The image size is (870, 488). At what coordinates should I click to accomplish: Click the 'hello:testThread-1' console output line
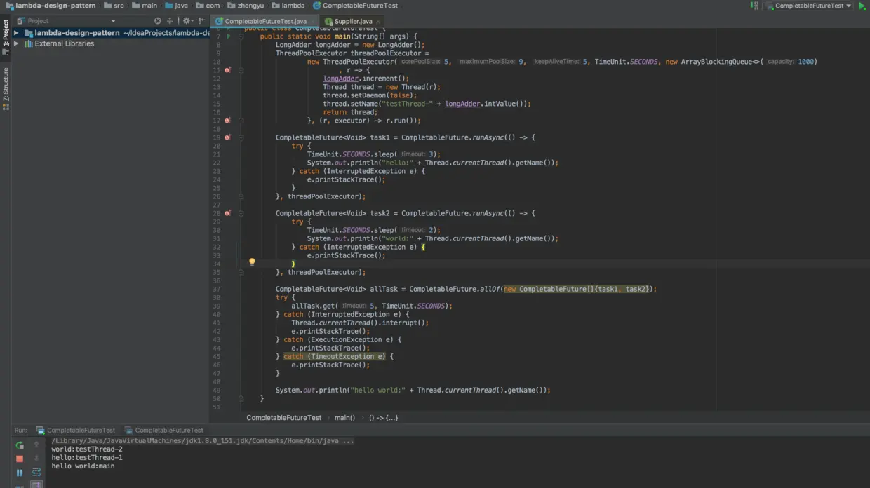click(87, 458)
